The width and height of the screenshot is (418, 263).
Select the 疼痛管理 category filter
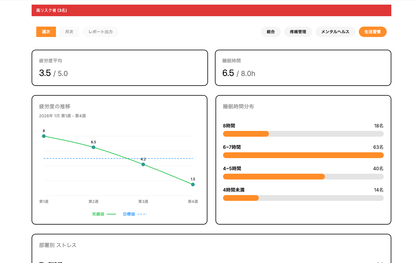(298, 32)
